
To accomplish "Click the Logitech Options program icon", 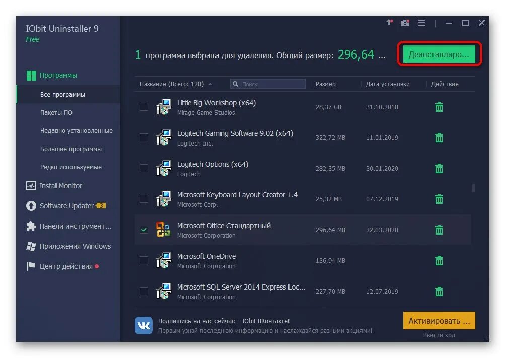I will pyautogui.click(x=163, y=168).
